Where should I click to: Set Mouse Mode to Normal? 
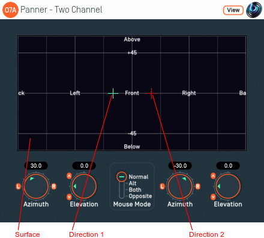(139, 177)
